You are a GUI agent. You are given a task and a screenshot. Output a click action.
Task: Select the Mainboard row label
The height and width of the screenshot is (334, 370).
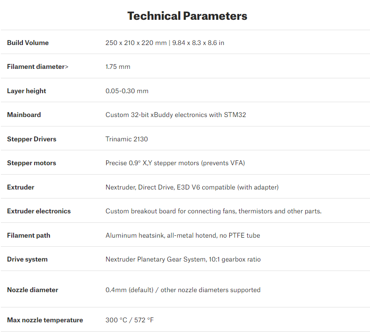[x=24, y=115]
